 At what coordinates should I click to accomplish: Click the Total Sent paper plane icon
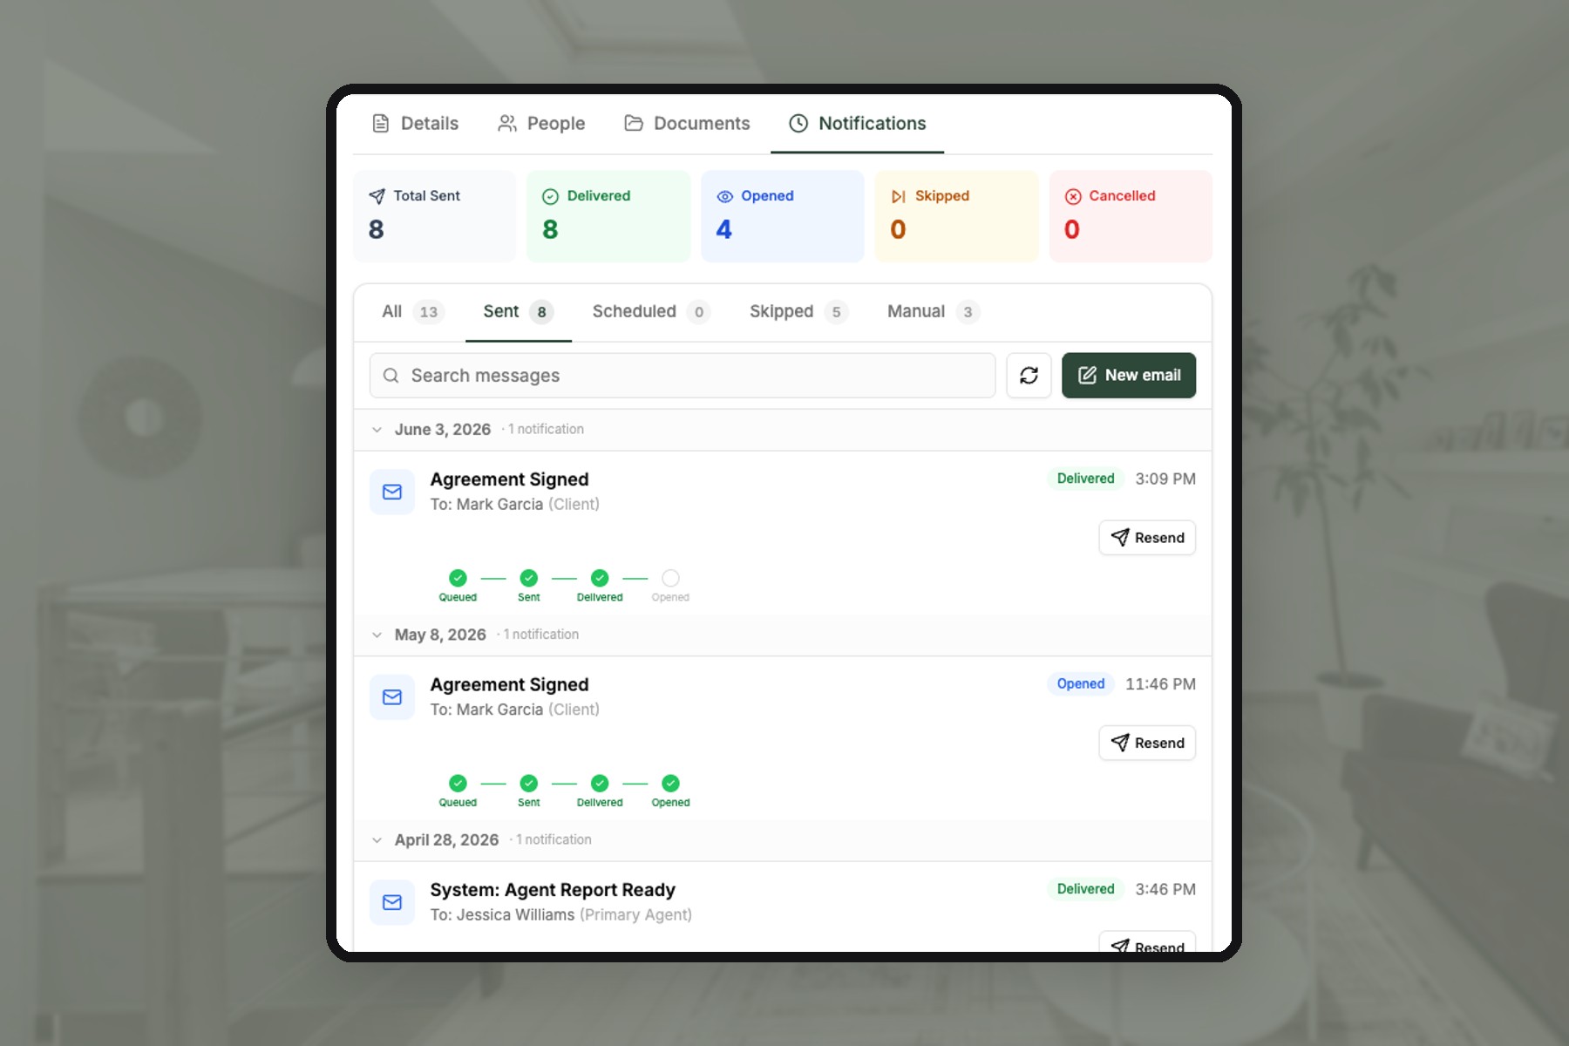[x=377, y=196]
